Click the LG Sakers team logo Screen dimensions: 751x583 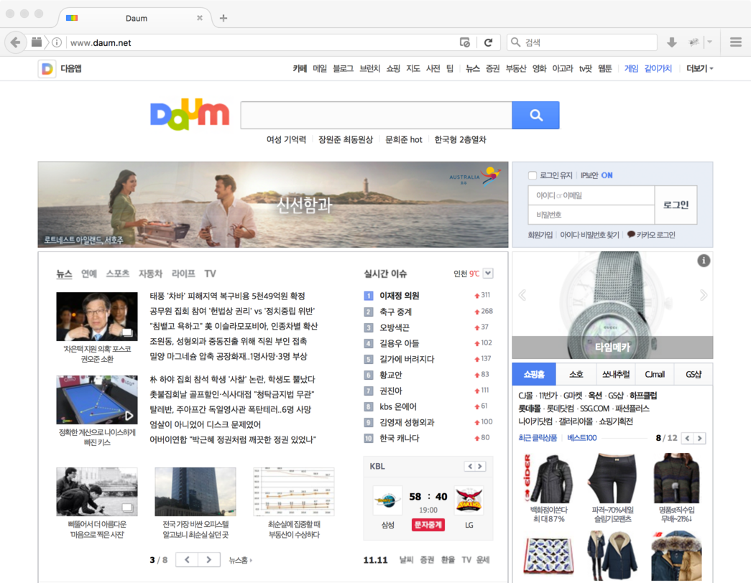469,500
